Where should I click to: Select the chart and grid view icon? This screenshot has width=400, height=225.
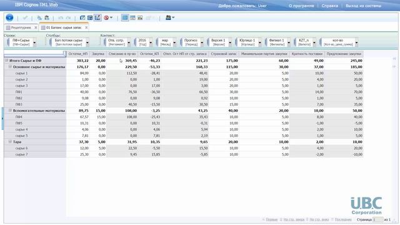point(132,17)
